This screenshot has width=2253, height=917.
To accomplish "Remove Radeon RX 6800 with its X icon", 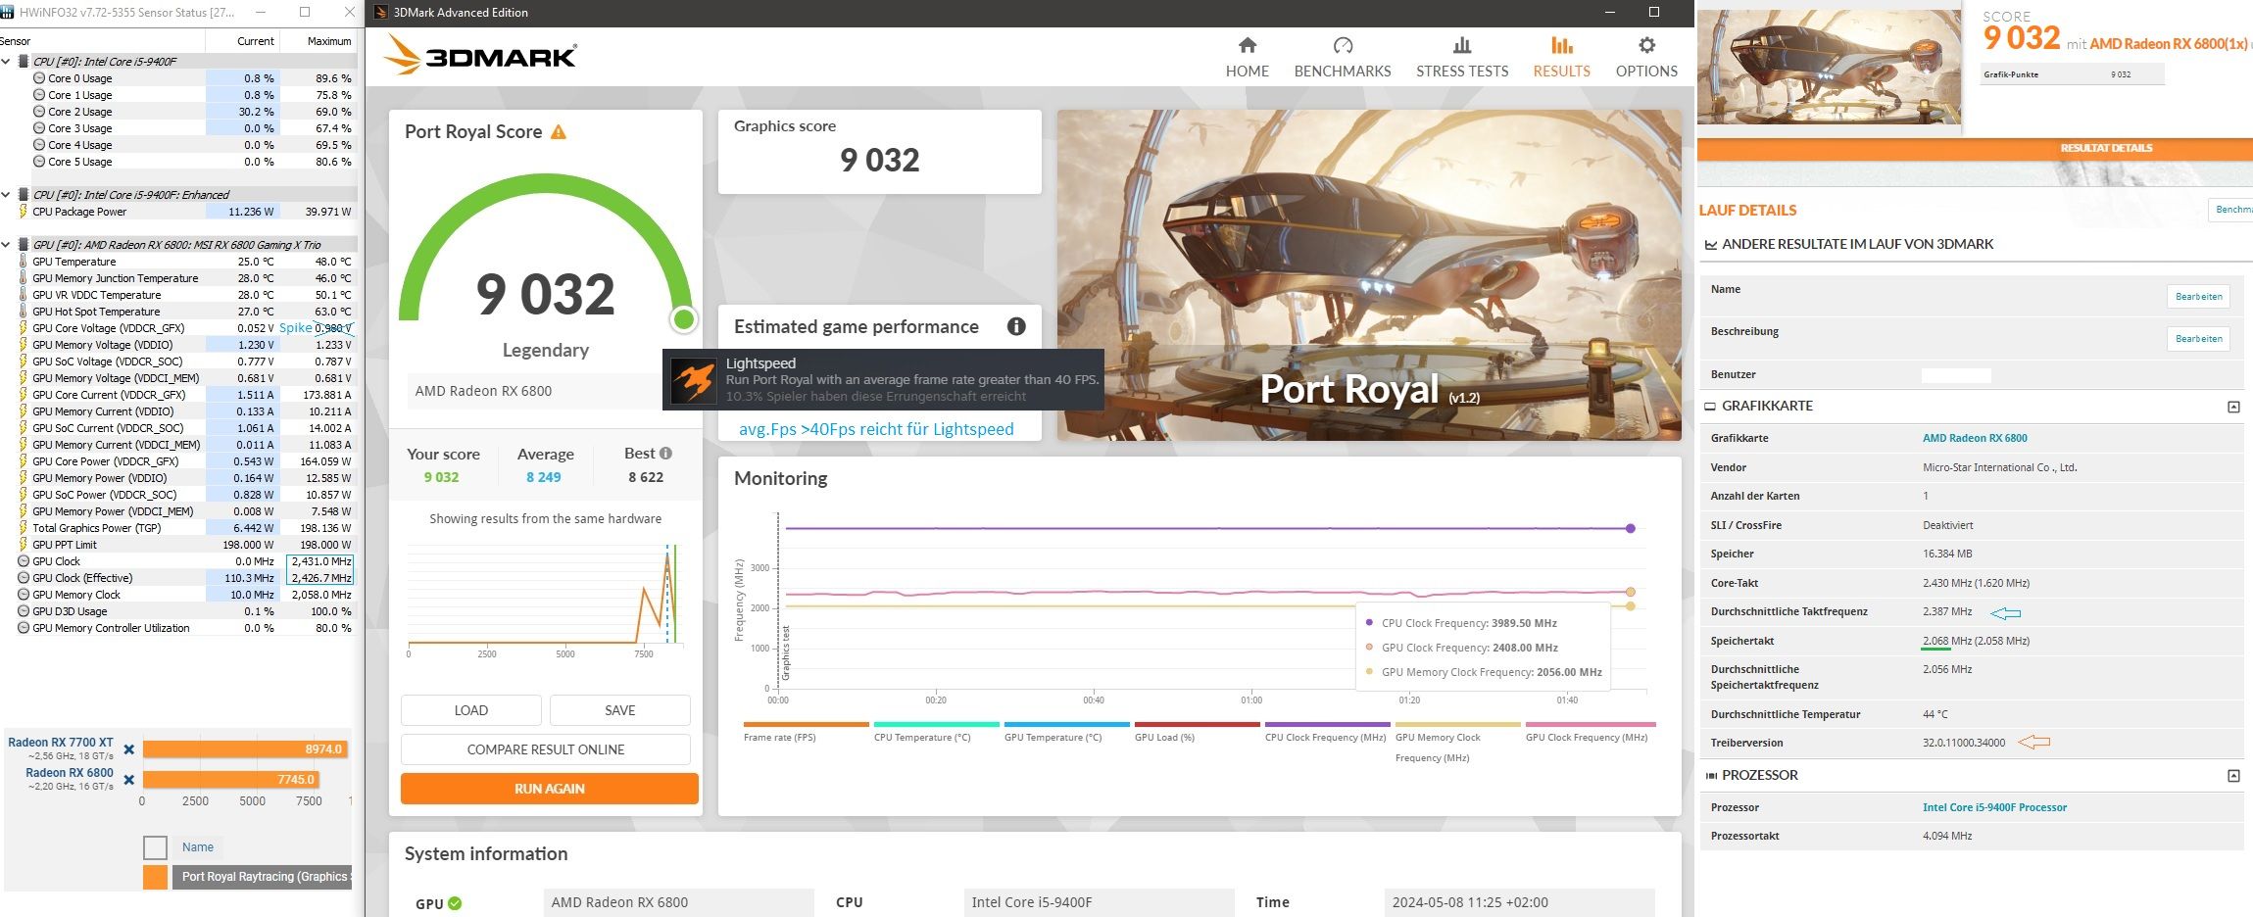I will 128,780.
